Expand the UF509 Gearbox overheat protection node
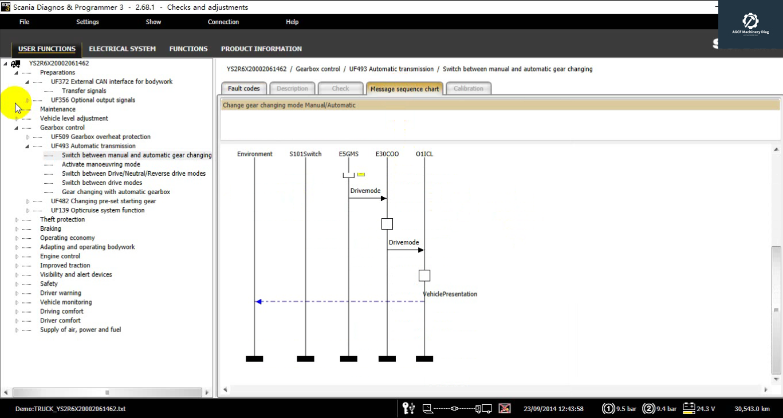The height and width of the screenshot is (418, 783). pyautogui.click(x=27, y=137)
